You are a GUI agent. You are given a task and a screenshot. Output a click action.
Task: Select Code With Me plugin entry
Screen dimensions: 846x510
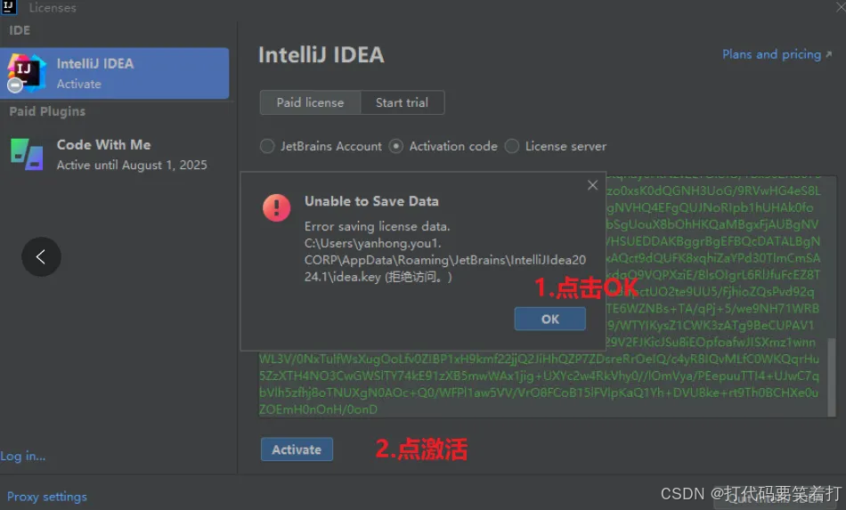[x=114, y=154]
